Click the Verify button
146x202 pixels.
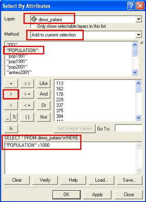click(45, 180)
